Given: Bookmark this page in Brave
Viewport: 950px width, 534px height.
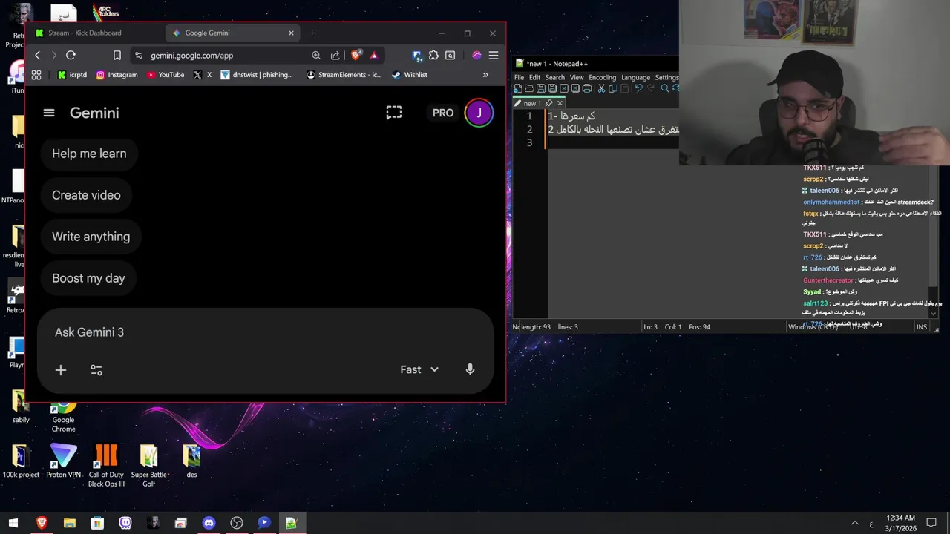Looking at the screenshot, I should click(117, 55).
